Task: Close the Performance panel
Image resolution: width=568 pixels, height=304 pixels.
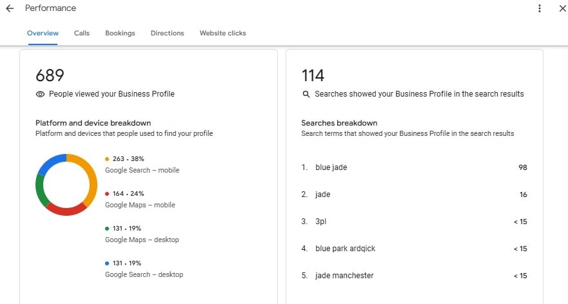Action: coord(562,8)
